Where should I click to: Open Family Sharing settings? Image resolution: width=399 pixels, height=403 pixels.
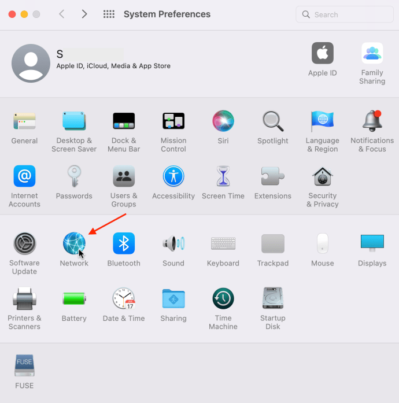[x=372, y=53]
